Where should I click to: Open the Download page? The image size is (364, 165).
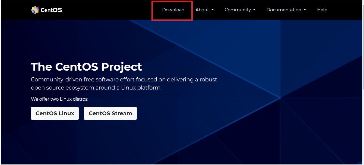point(173,10)
